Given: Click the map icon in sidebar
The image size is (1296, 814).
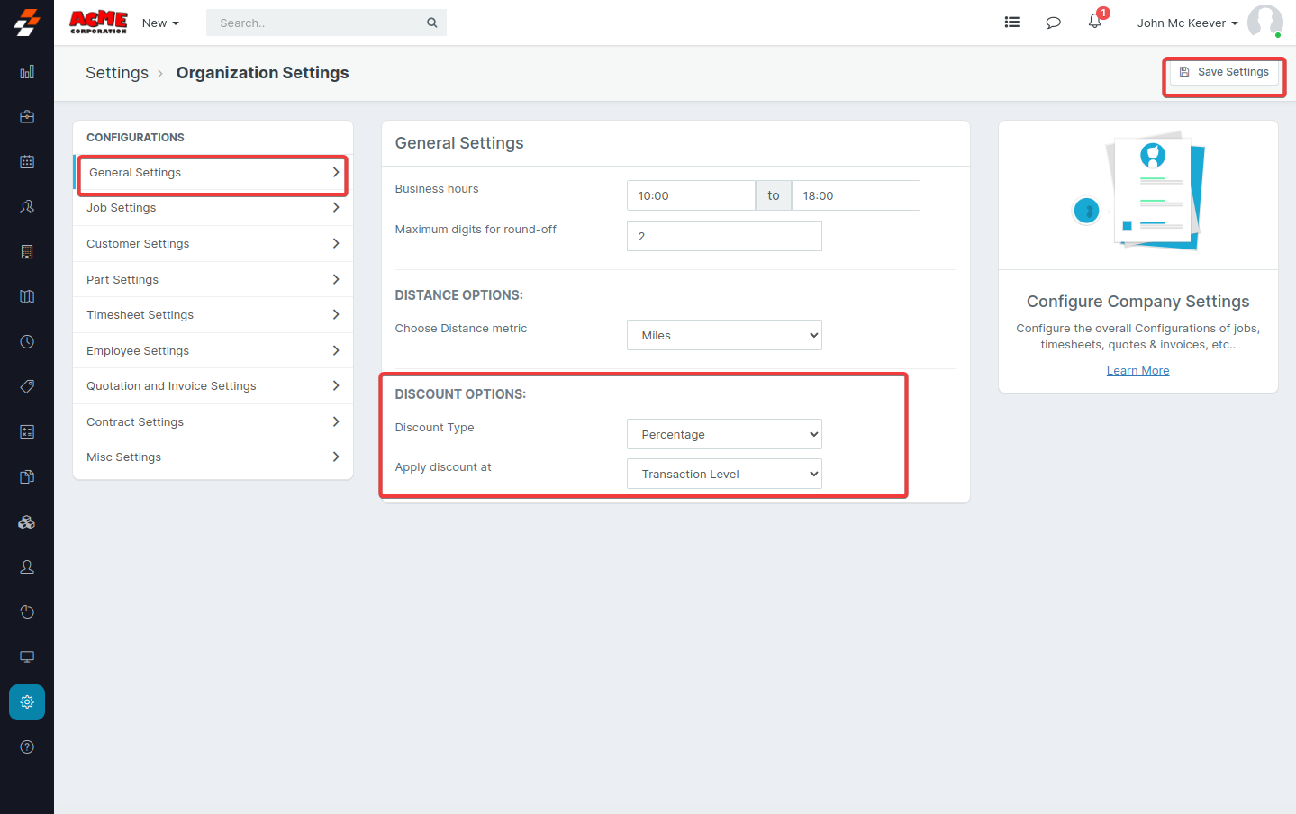Looking at the screenshot, I should 27,297.
